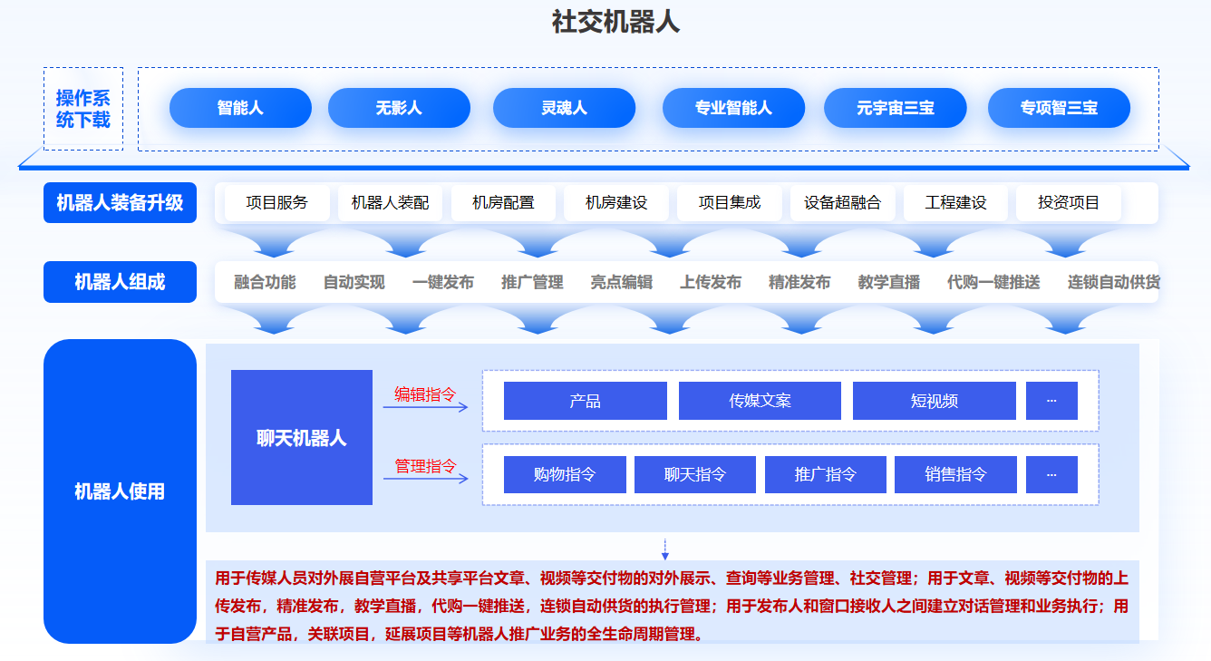Select the 机器人装配 item
The width and height of the screenshot is (1211, 661).
click(x=390, y=203)
